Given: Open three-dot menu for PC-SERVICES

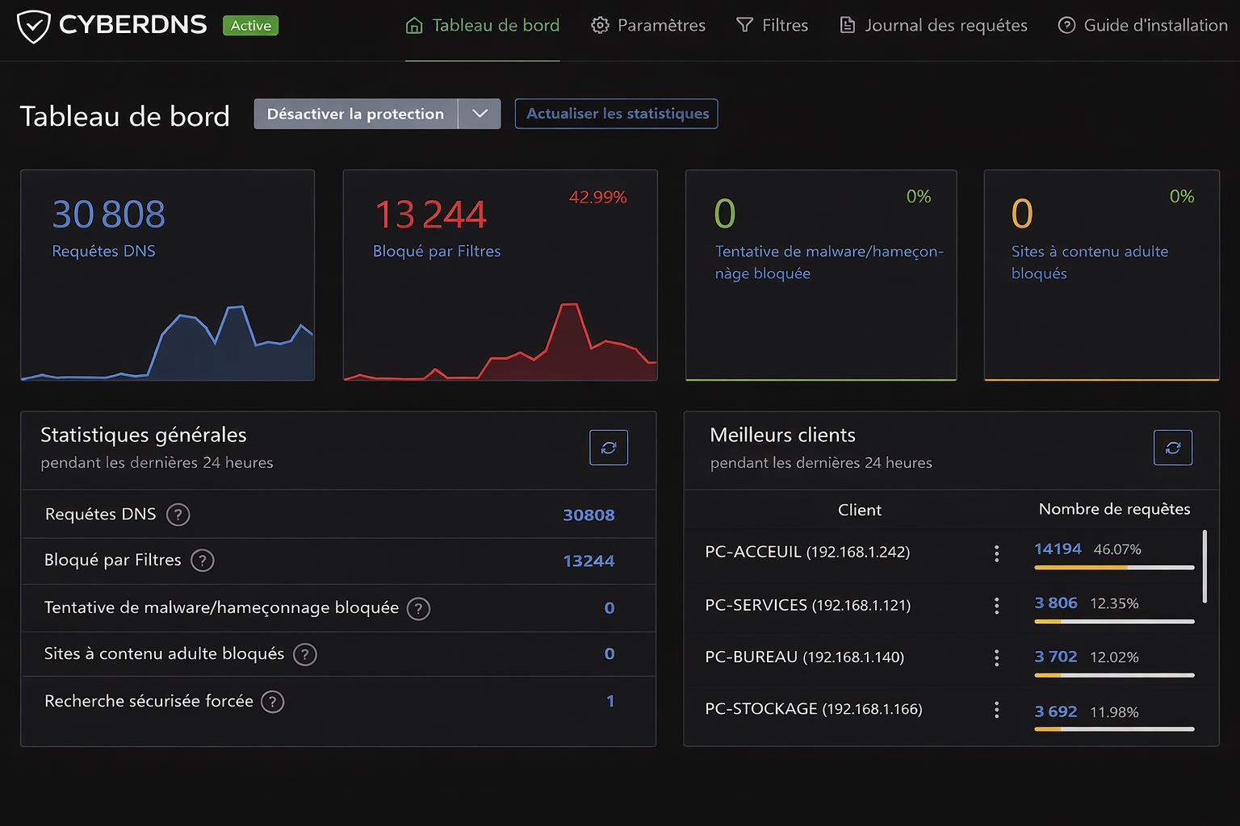Looking at the screenshot, I should pos(996,605).
